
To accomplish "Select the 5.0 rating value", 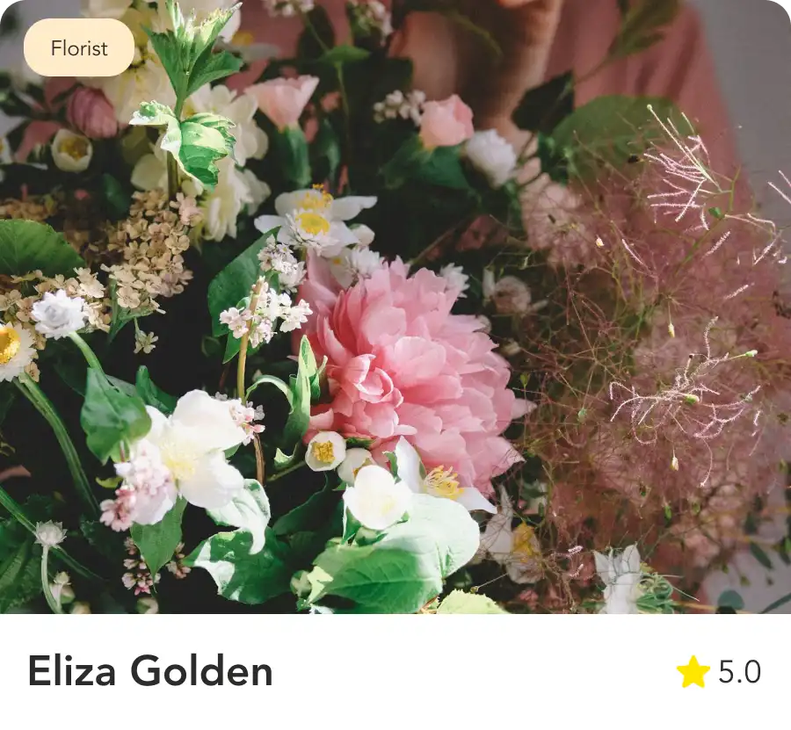I will pos(739,671).
